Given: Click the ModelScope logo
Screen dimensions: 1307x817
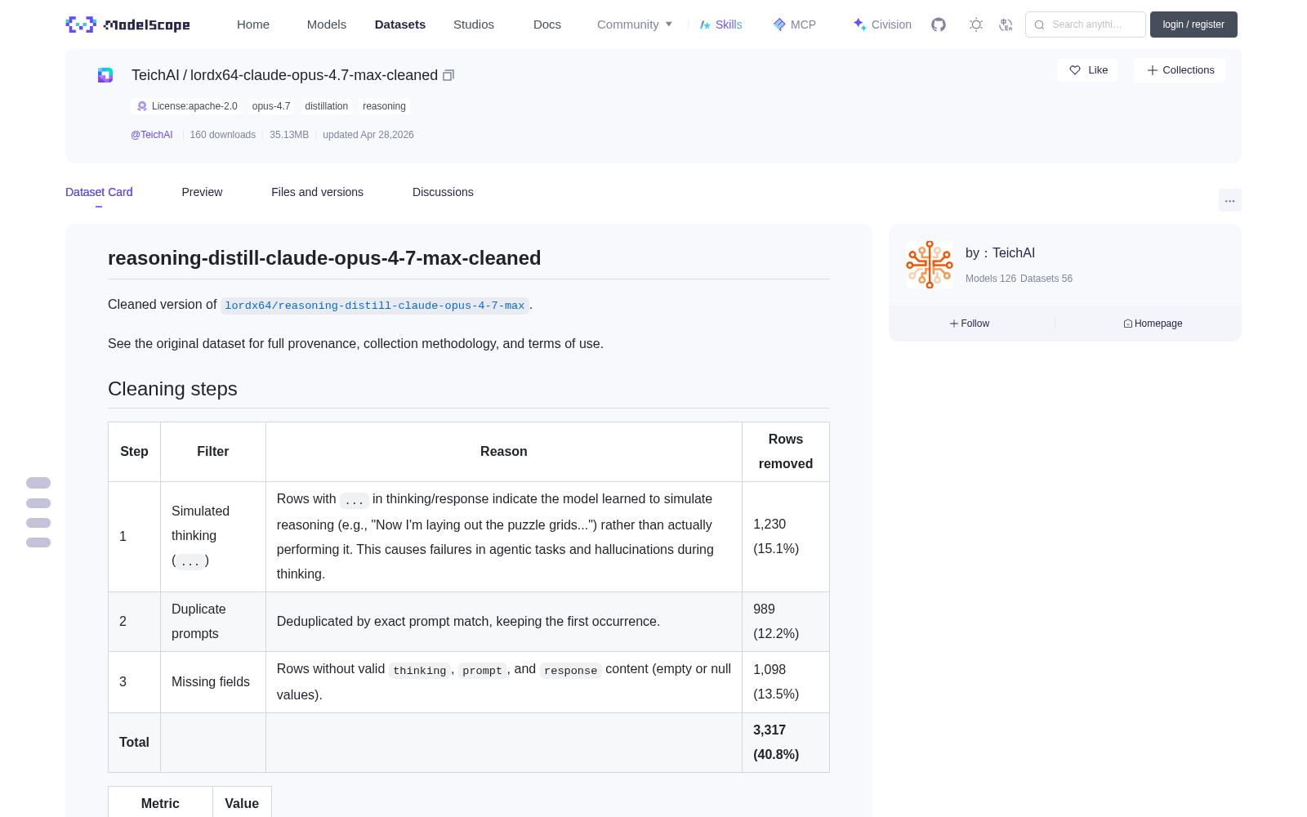Looking at the screenshot, I should point(128,25).
